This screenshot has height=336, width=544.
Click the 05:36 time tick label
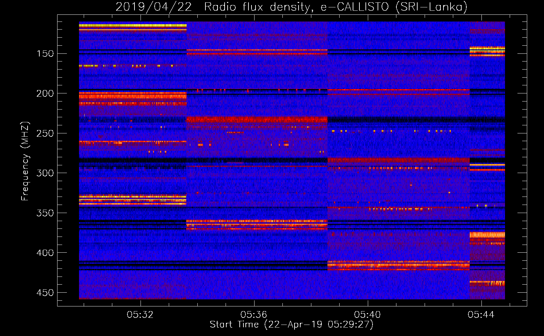point(254,314)
